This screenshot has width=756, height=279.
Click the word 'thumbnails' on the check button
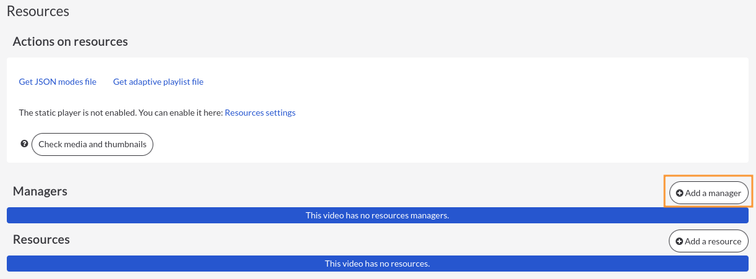click(x=125, y=144)
